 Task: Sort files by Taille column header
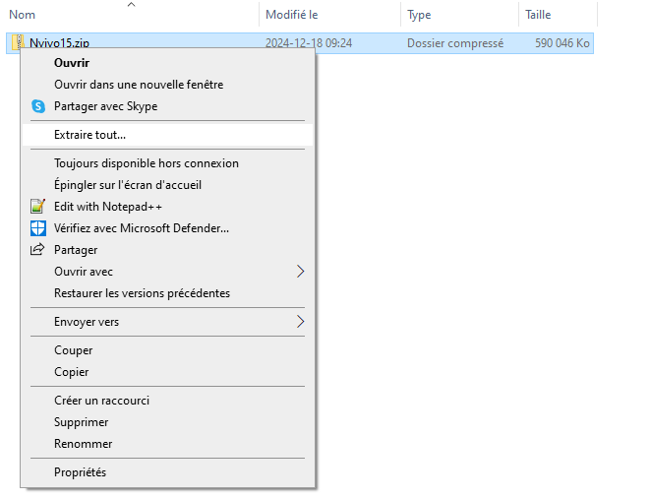[538, 15]
